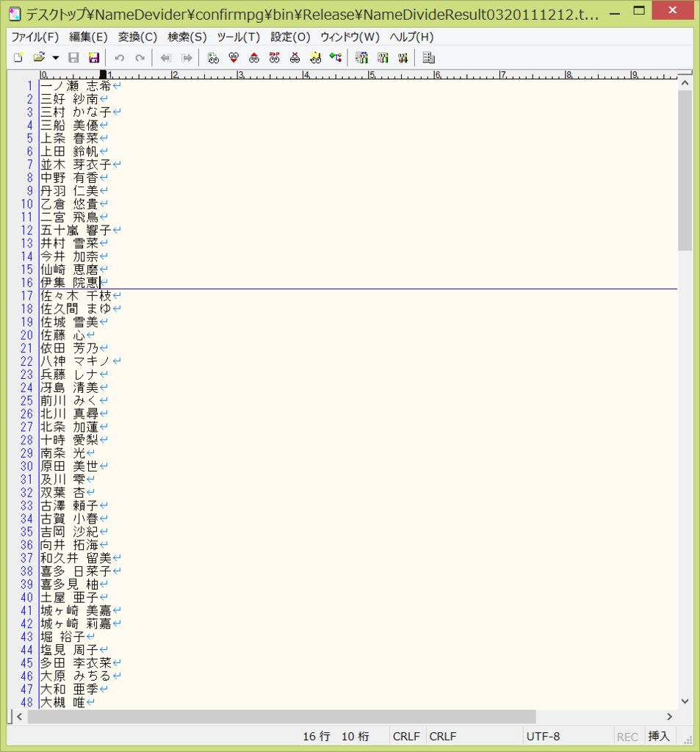Click the jump back arrow icon
Image resolution: width=700 pixels, height=752 pixels.
(165, 58)
